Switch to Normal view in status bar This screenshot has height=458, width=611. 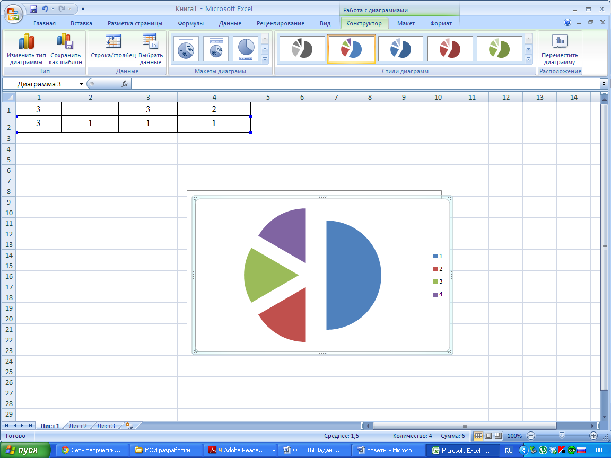pos(478,436)
